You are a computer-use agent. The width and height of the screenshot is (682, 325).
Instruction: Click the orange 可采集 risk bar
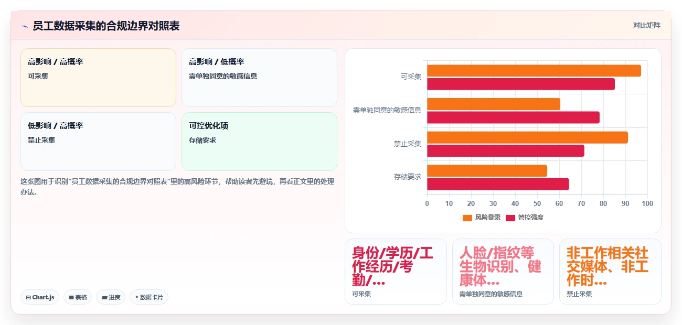coord(534,71)
